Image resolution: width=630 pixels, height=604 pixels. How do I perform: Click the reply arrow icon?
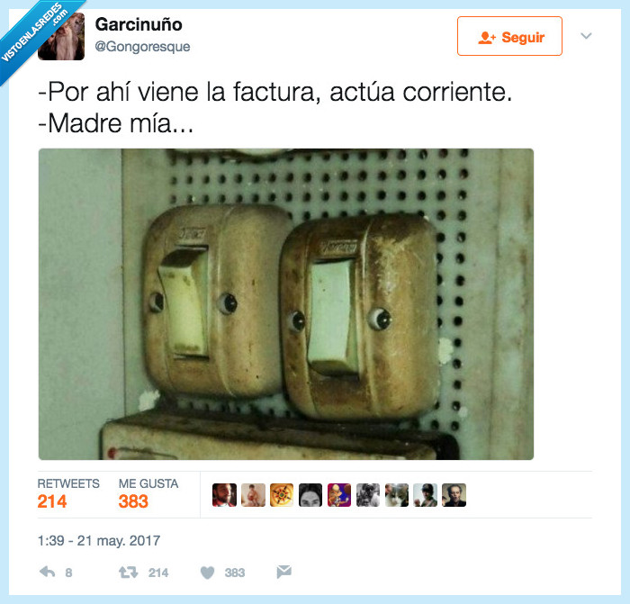pos(48,572)
